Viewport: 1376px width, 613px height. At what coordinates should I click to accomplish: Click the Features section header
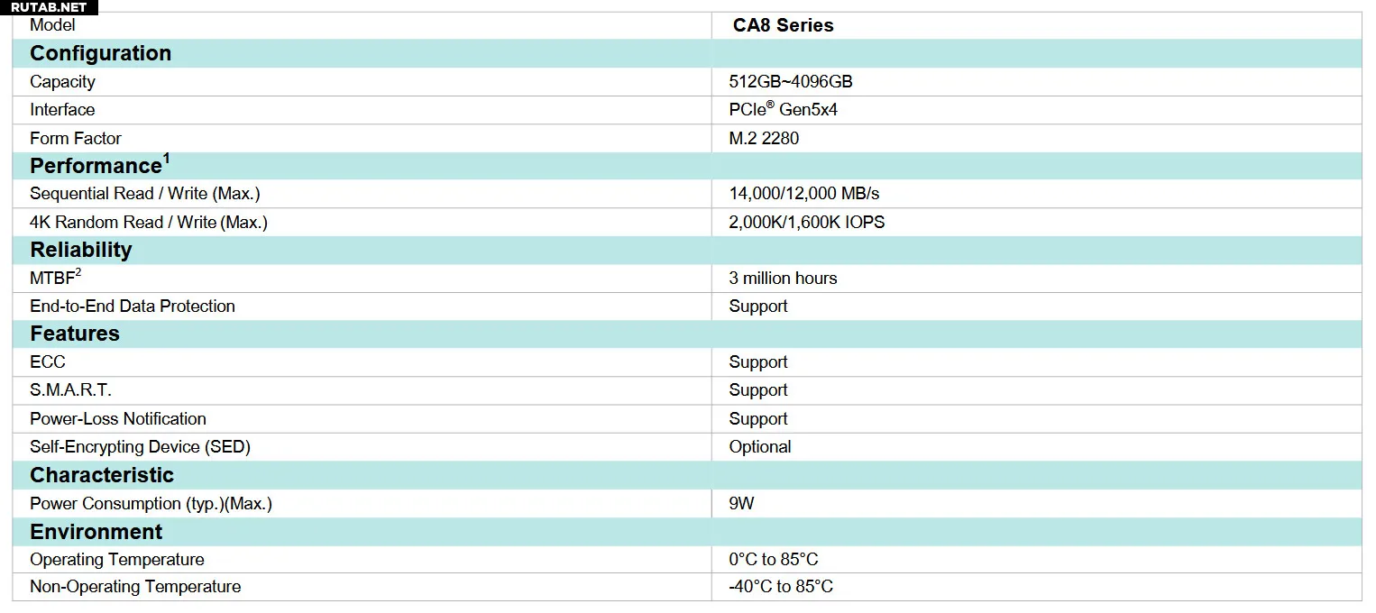coord(75,334)
